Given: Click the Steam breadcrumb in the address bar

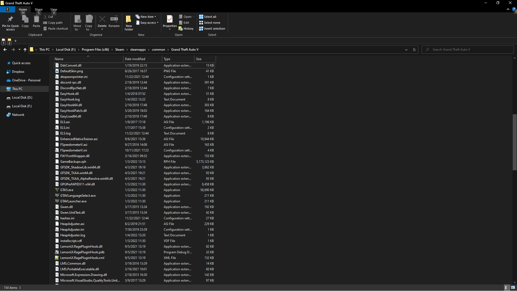Looking at the screenshot, I should click(120, 50).
